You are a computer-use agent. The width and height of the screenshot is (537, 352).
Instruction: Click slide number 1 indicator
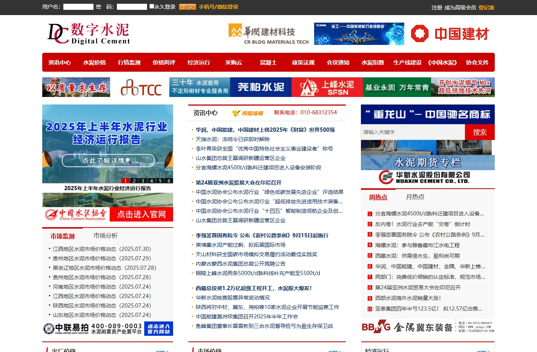(125, 181)
